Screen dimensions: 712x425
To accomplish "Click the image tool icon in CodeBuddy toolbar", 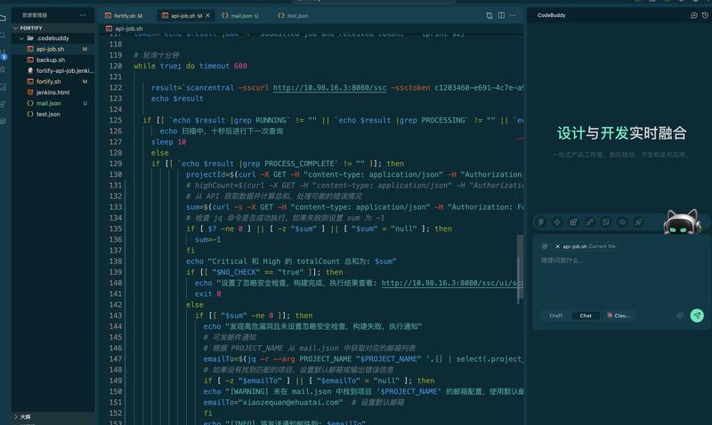I will (606, 222).
